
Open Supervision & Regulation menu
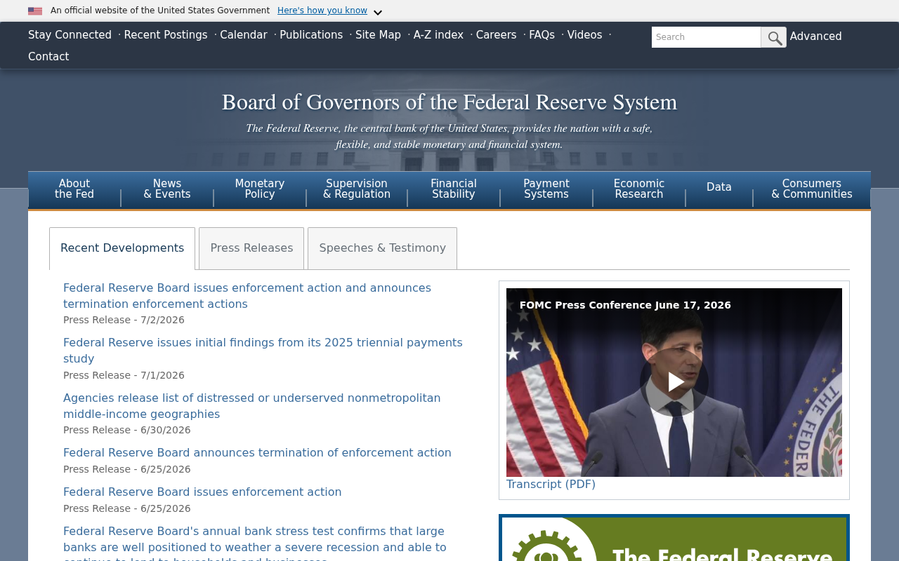point(357,189)
